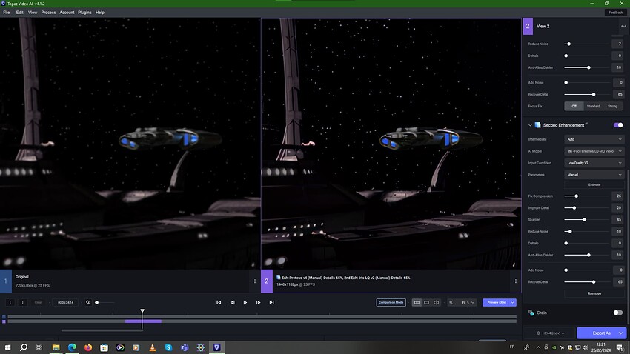
Task: Open the Intermediate Auto dropdown
Action: coord(594,139)
